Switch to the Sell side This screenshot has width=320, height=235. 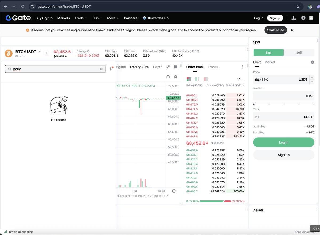(299, 53)
